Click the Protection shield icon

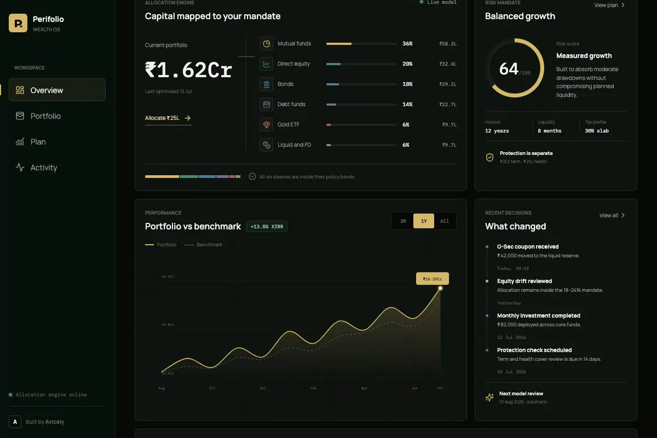coord(490,158)
